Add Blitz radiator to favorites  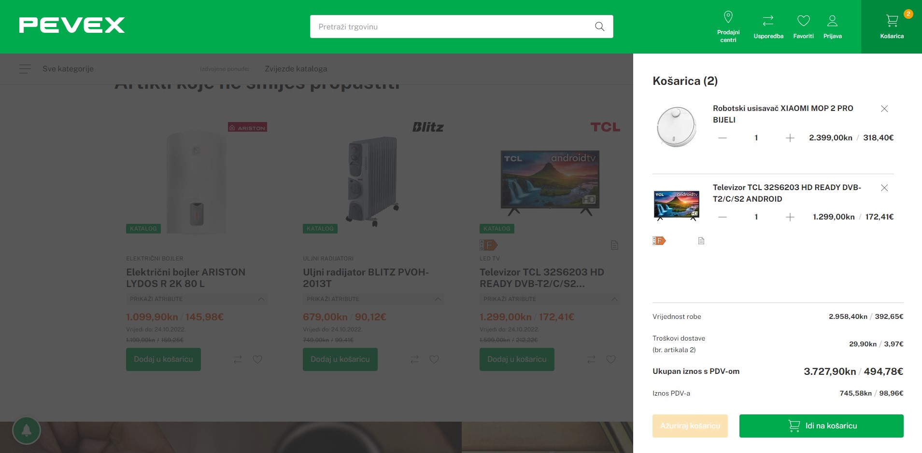point(434,359)
